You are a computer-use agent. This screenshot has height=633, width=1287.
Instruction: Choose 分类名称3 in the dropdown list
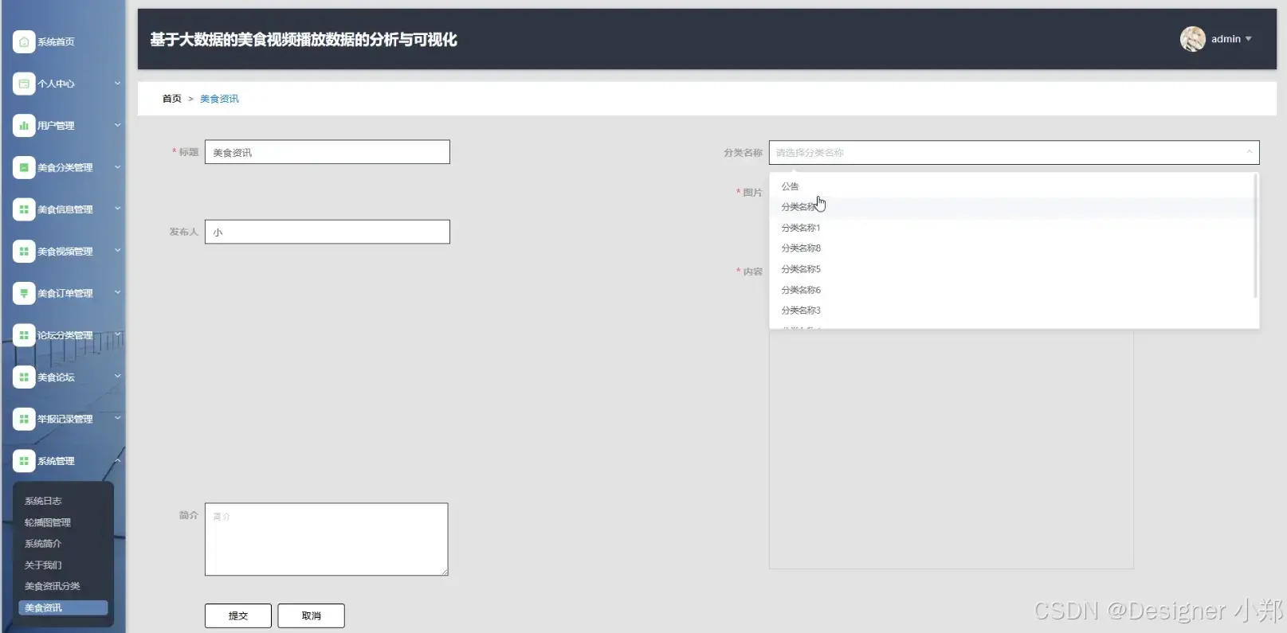coord(1011,311)
